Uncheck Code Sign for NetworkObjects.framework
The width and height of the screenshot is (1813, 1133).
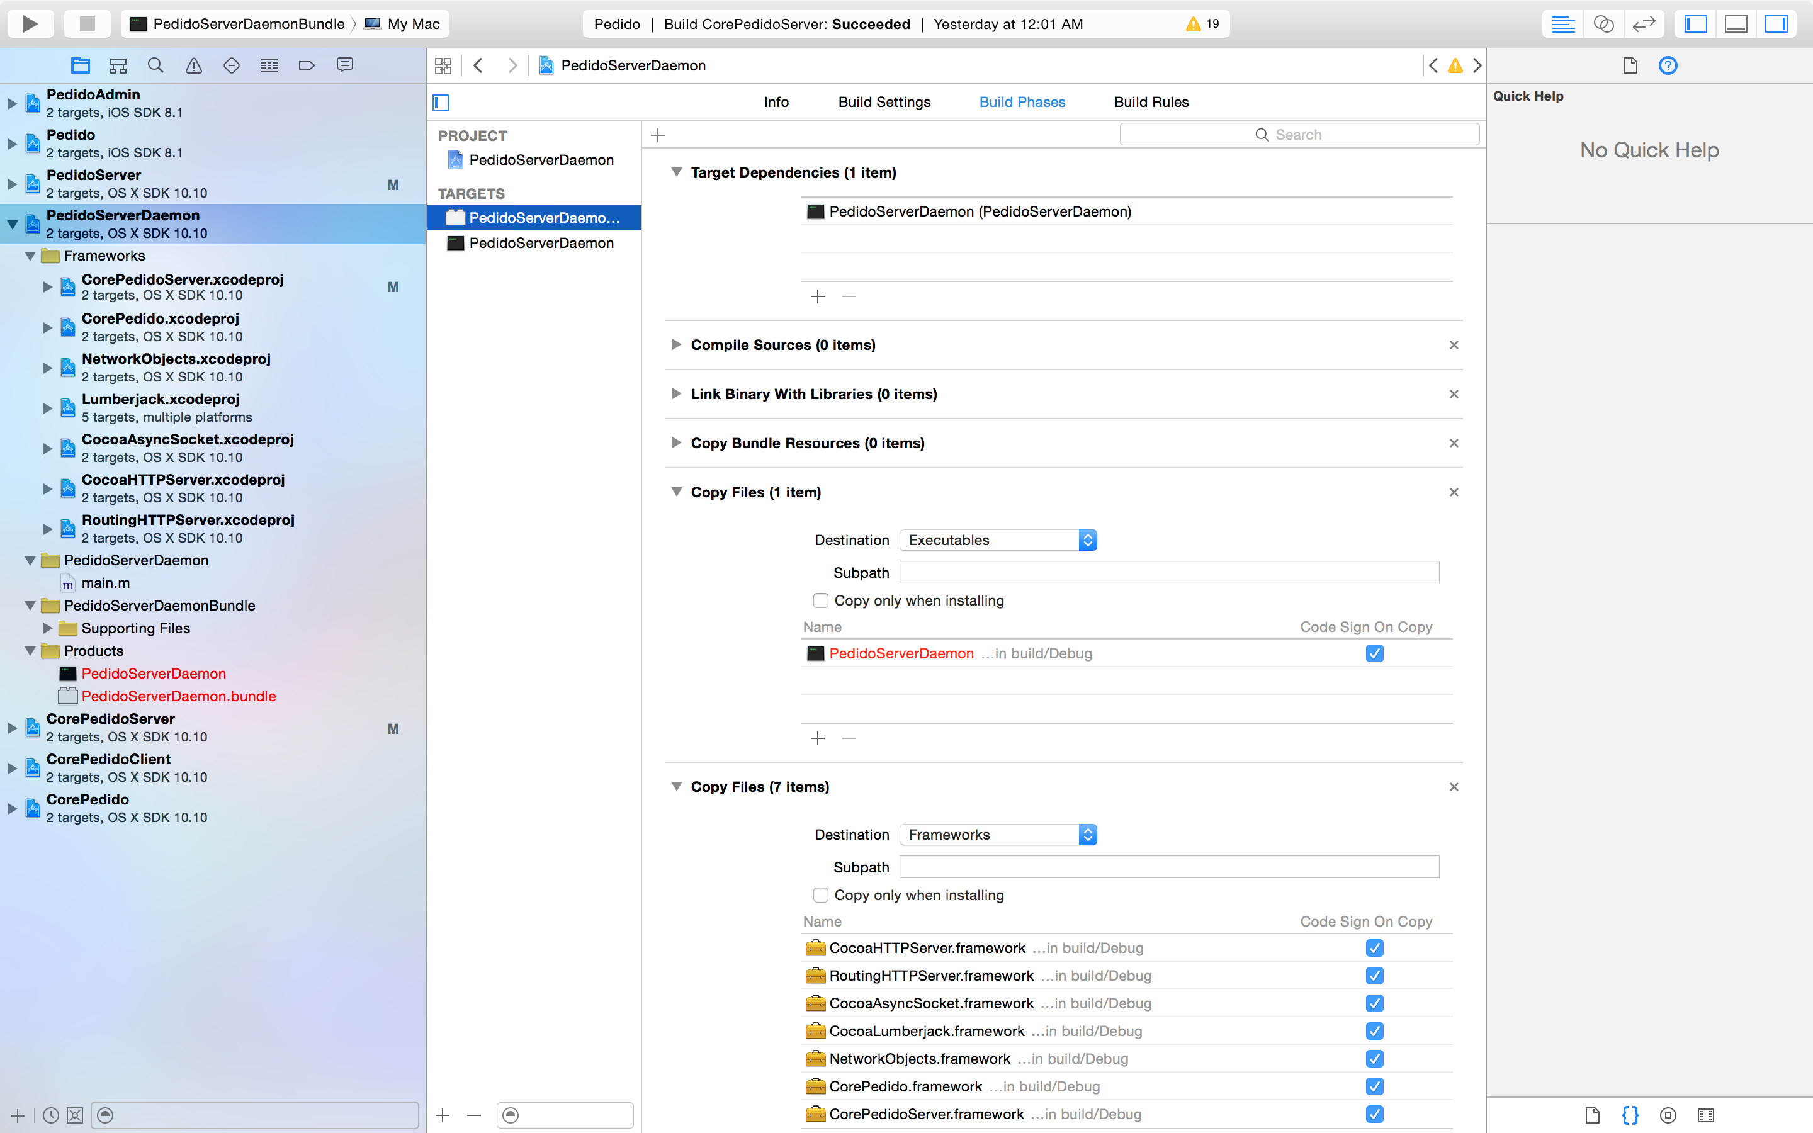click(x=1374, y=1059)
